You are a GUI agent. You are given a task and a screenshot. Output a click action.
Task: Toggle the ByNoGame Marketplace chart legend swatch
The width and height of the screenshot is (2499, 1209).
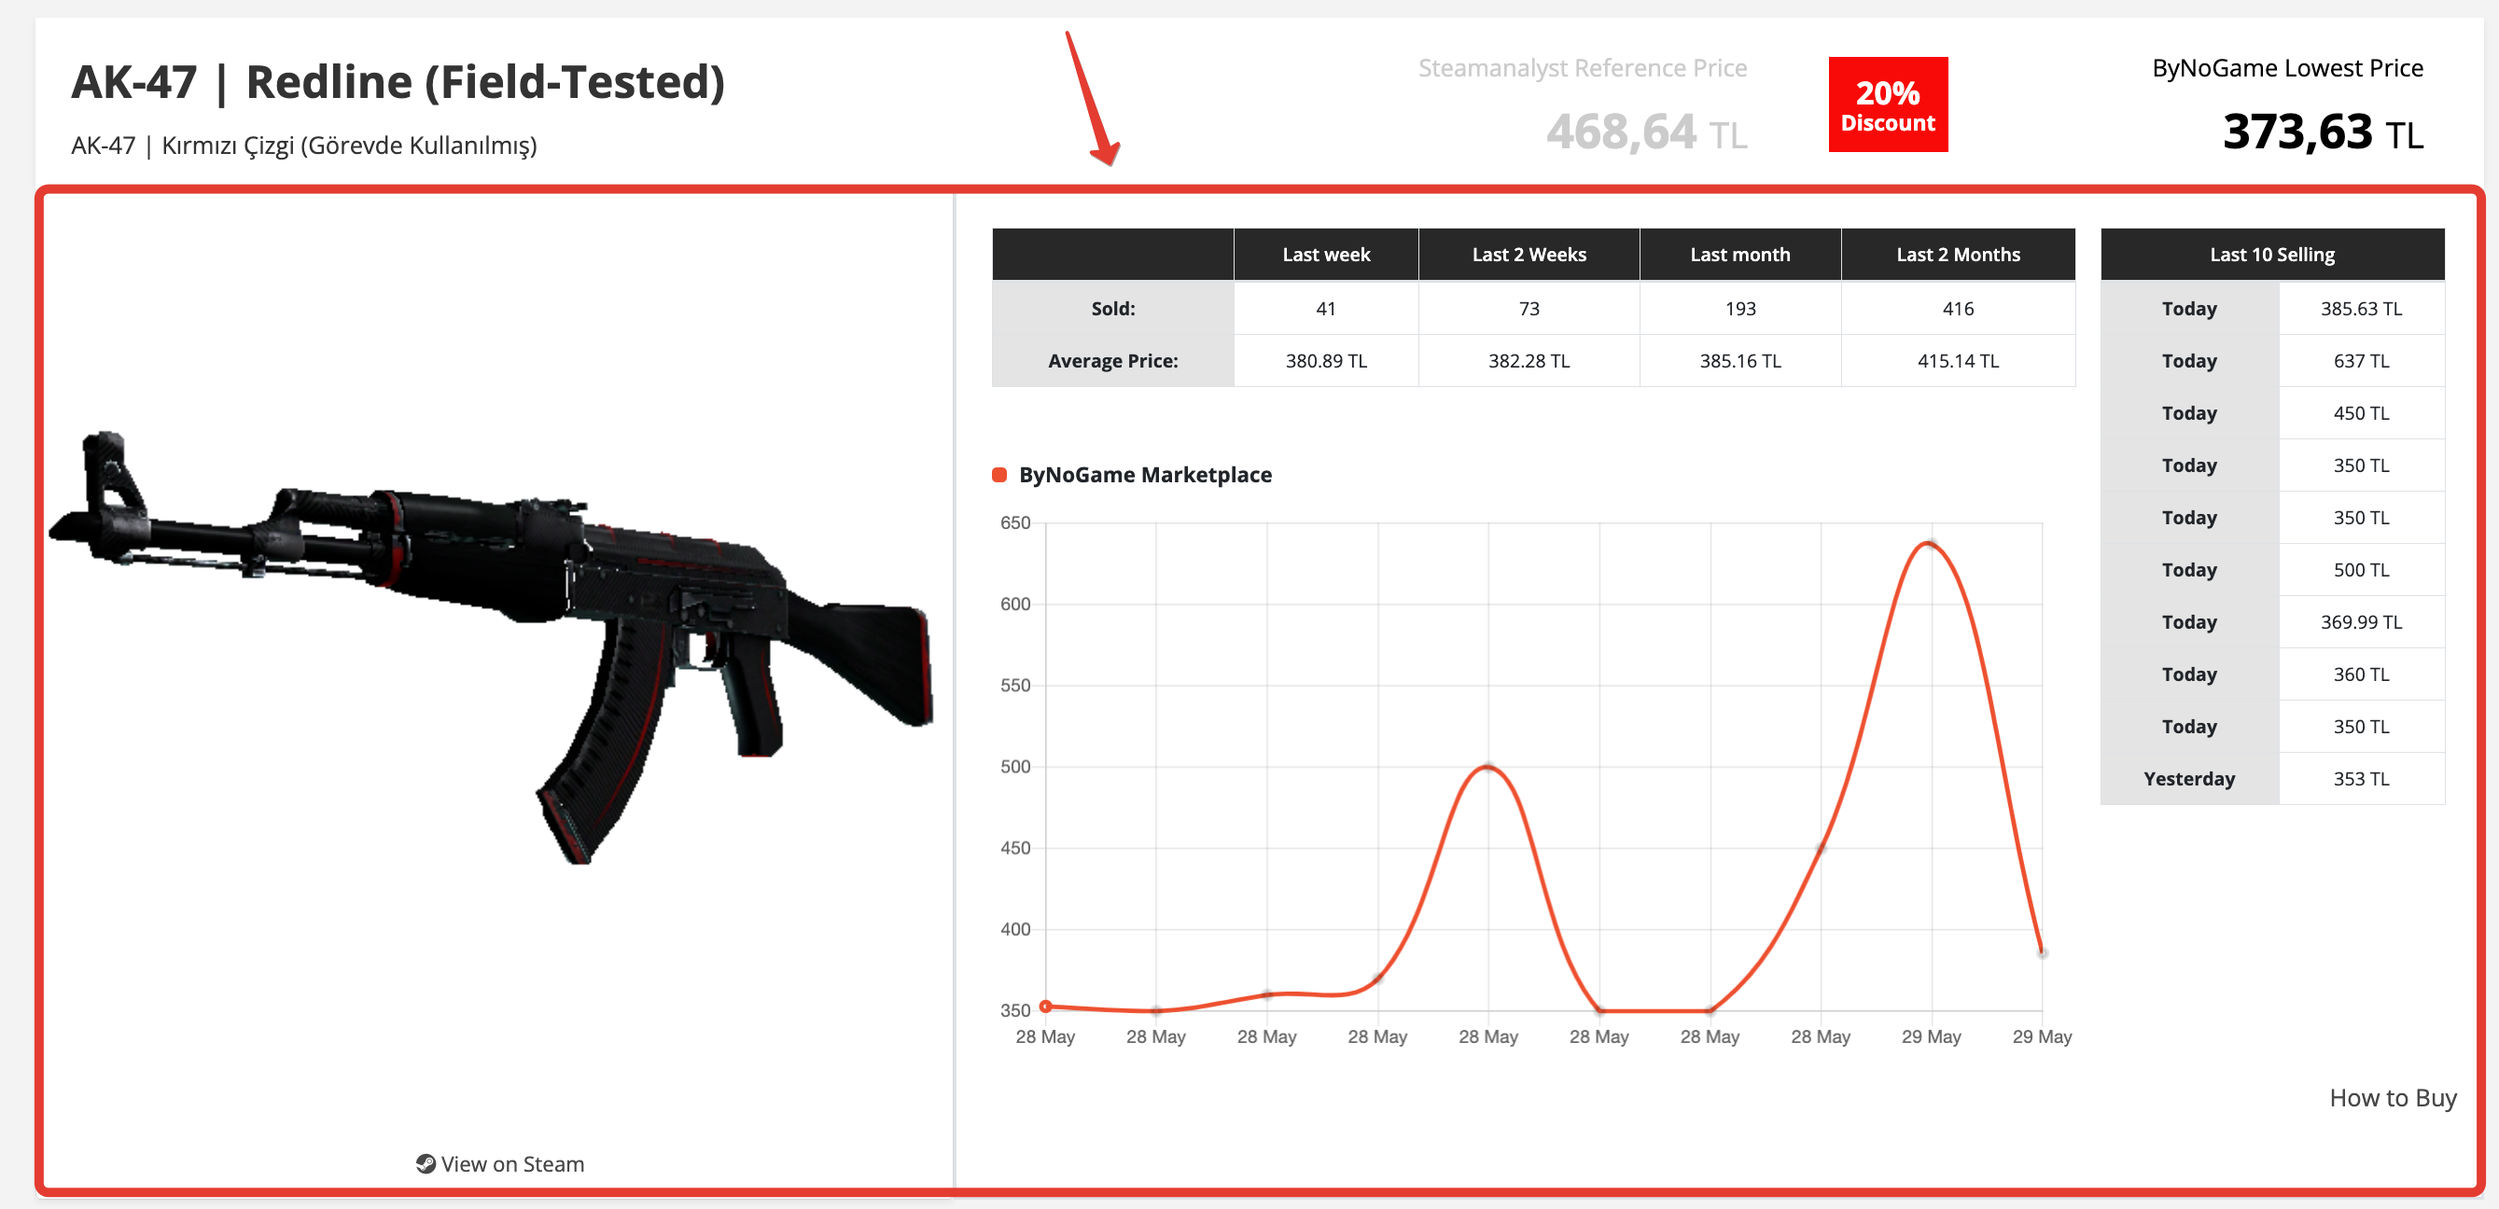pos(999,474)
